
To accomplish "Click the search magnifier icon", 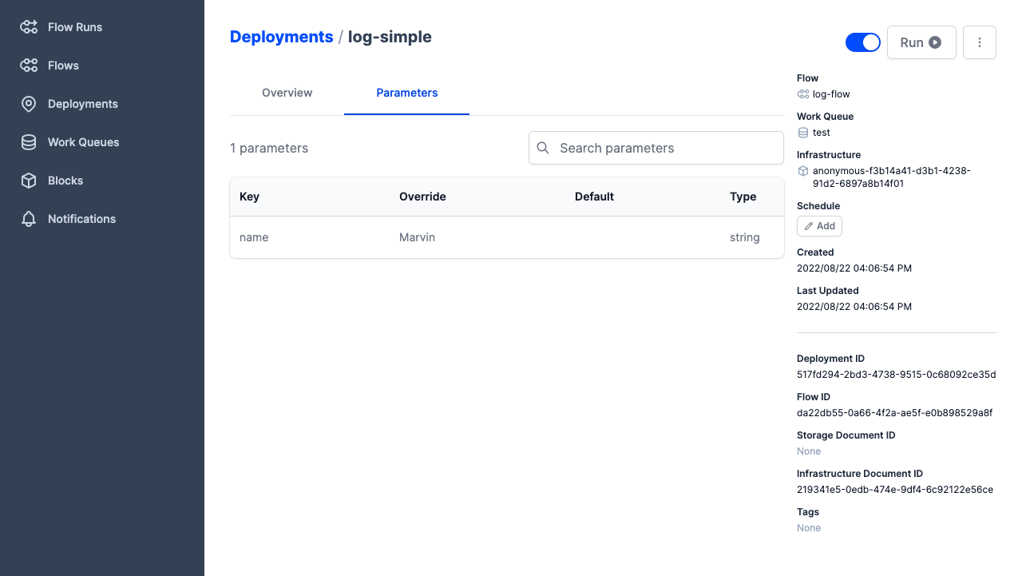I will (x=543, y=148).
